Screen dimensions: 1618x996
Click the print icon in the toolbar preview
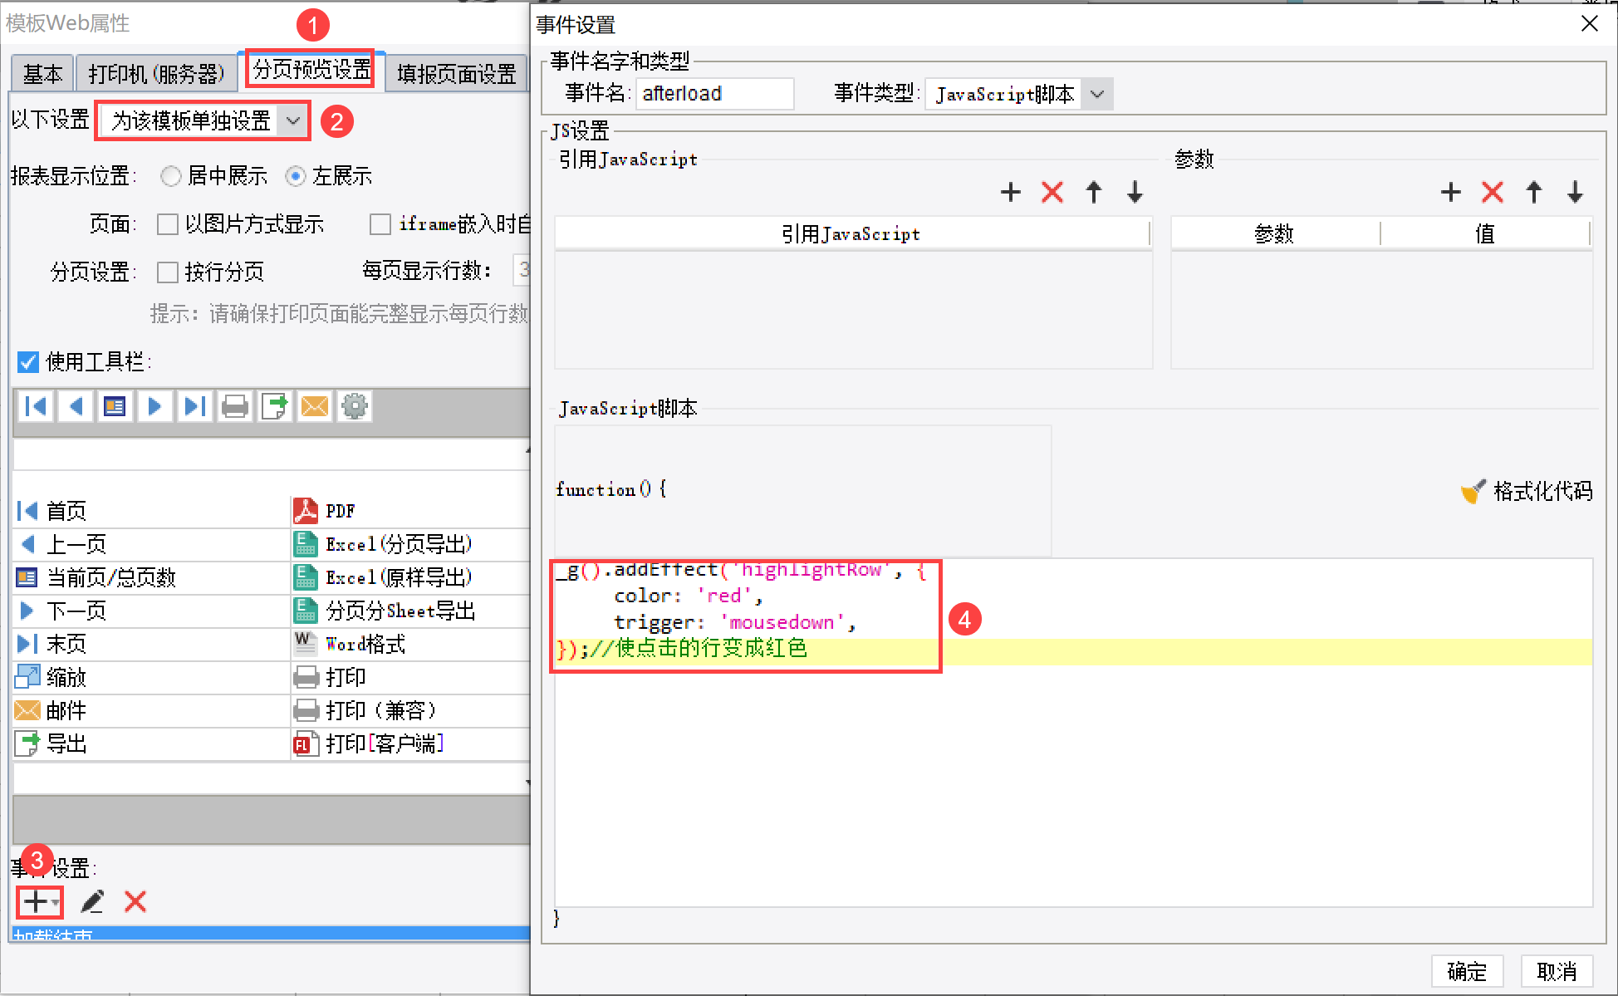click(x=235, y=406)
